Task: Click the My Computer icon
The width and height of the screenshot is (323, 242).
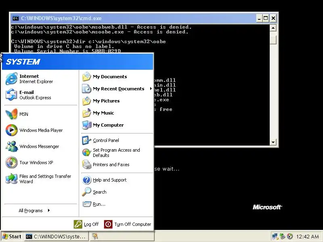Action: coord(86,125)
